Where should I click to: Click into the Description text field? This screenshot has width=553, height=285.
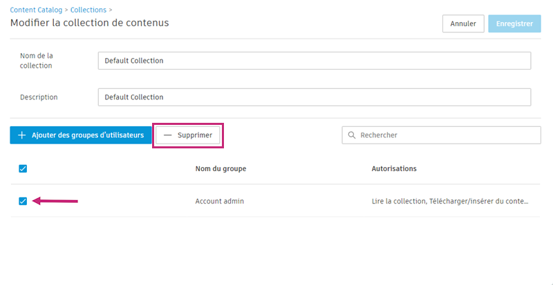315,97
